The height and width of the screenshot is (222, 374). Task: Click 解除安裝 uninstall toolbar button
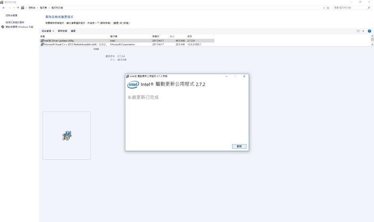click(62, 31)
